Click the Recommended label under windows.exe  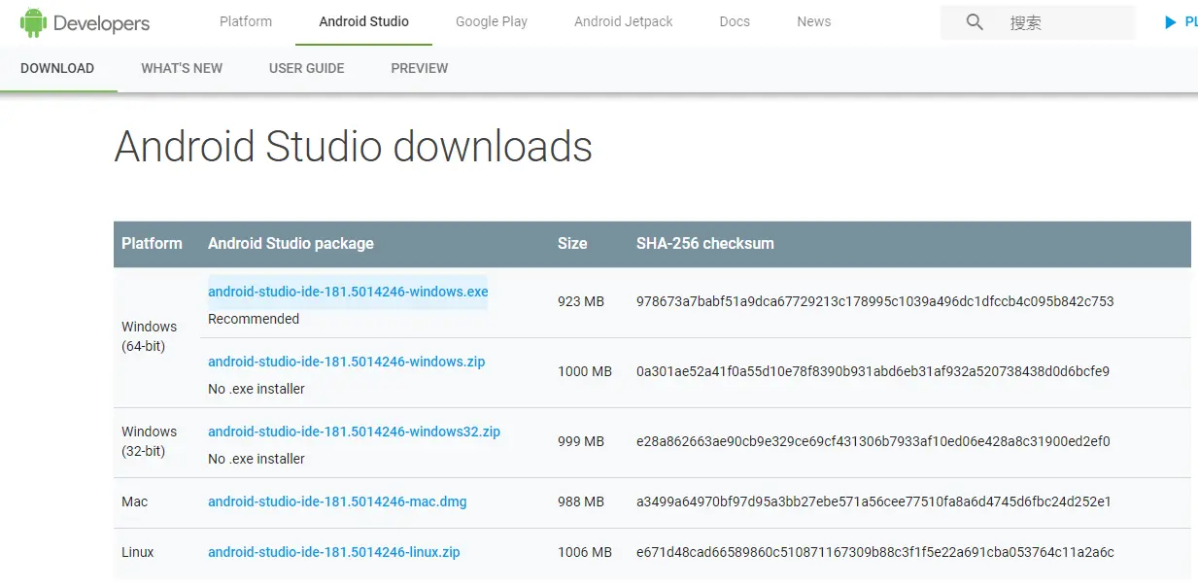pos(254,319)
